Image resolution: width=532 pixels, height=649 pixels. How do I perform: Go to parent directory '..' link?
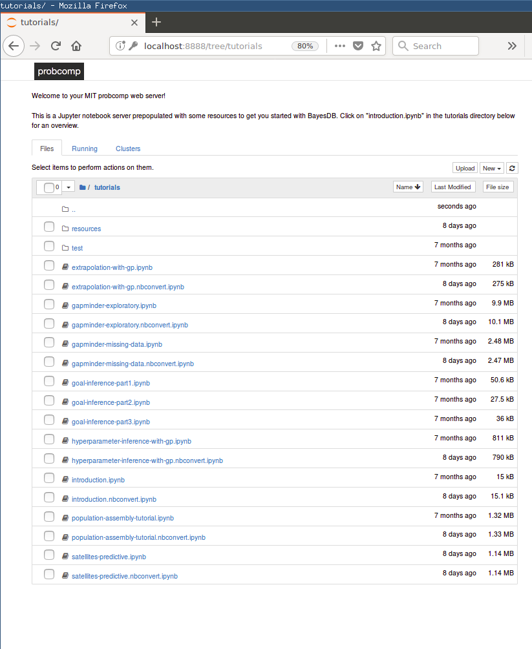coord(74,210)
